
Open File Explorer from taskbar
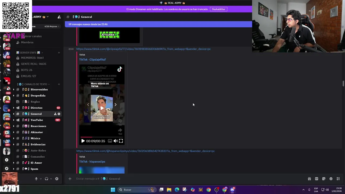(x=169, y=190)
